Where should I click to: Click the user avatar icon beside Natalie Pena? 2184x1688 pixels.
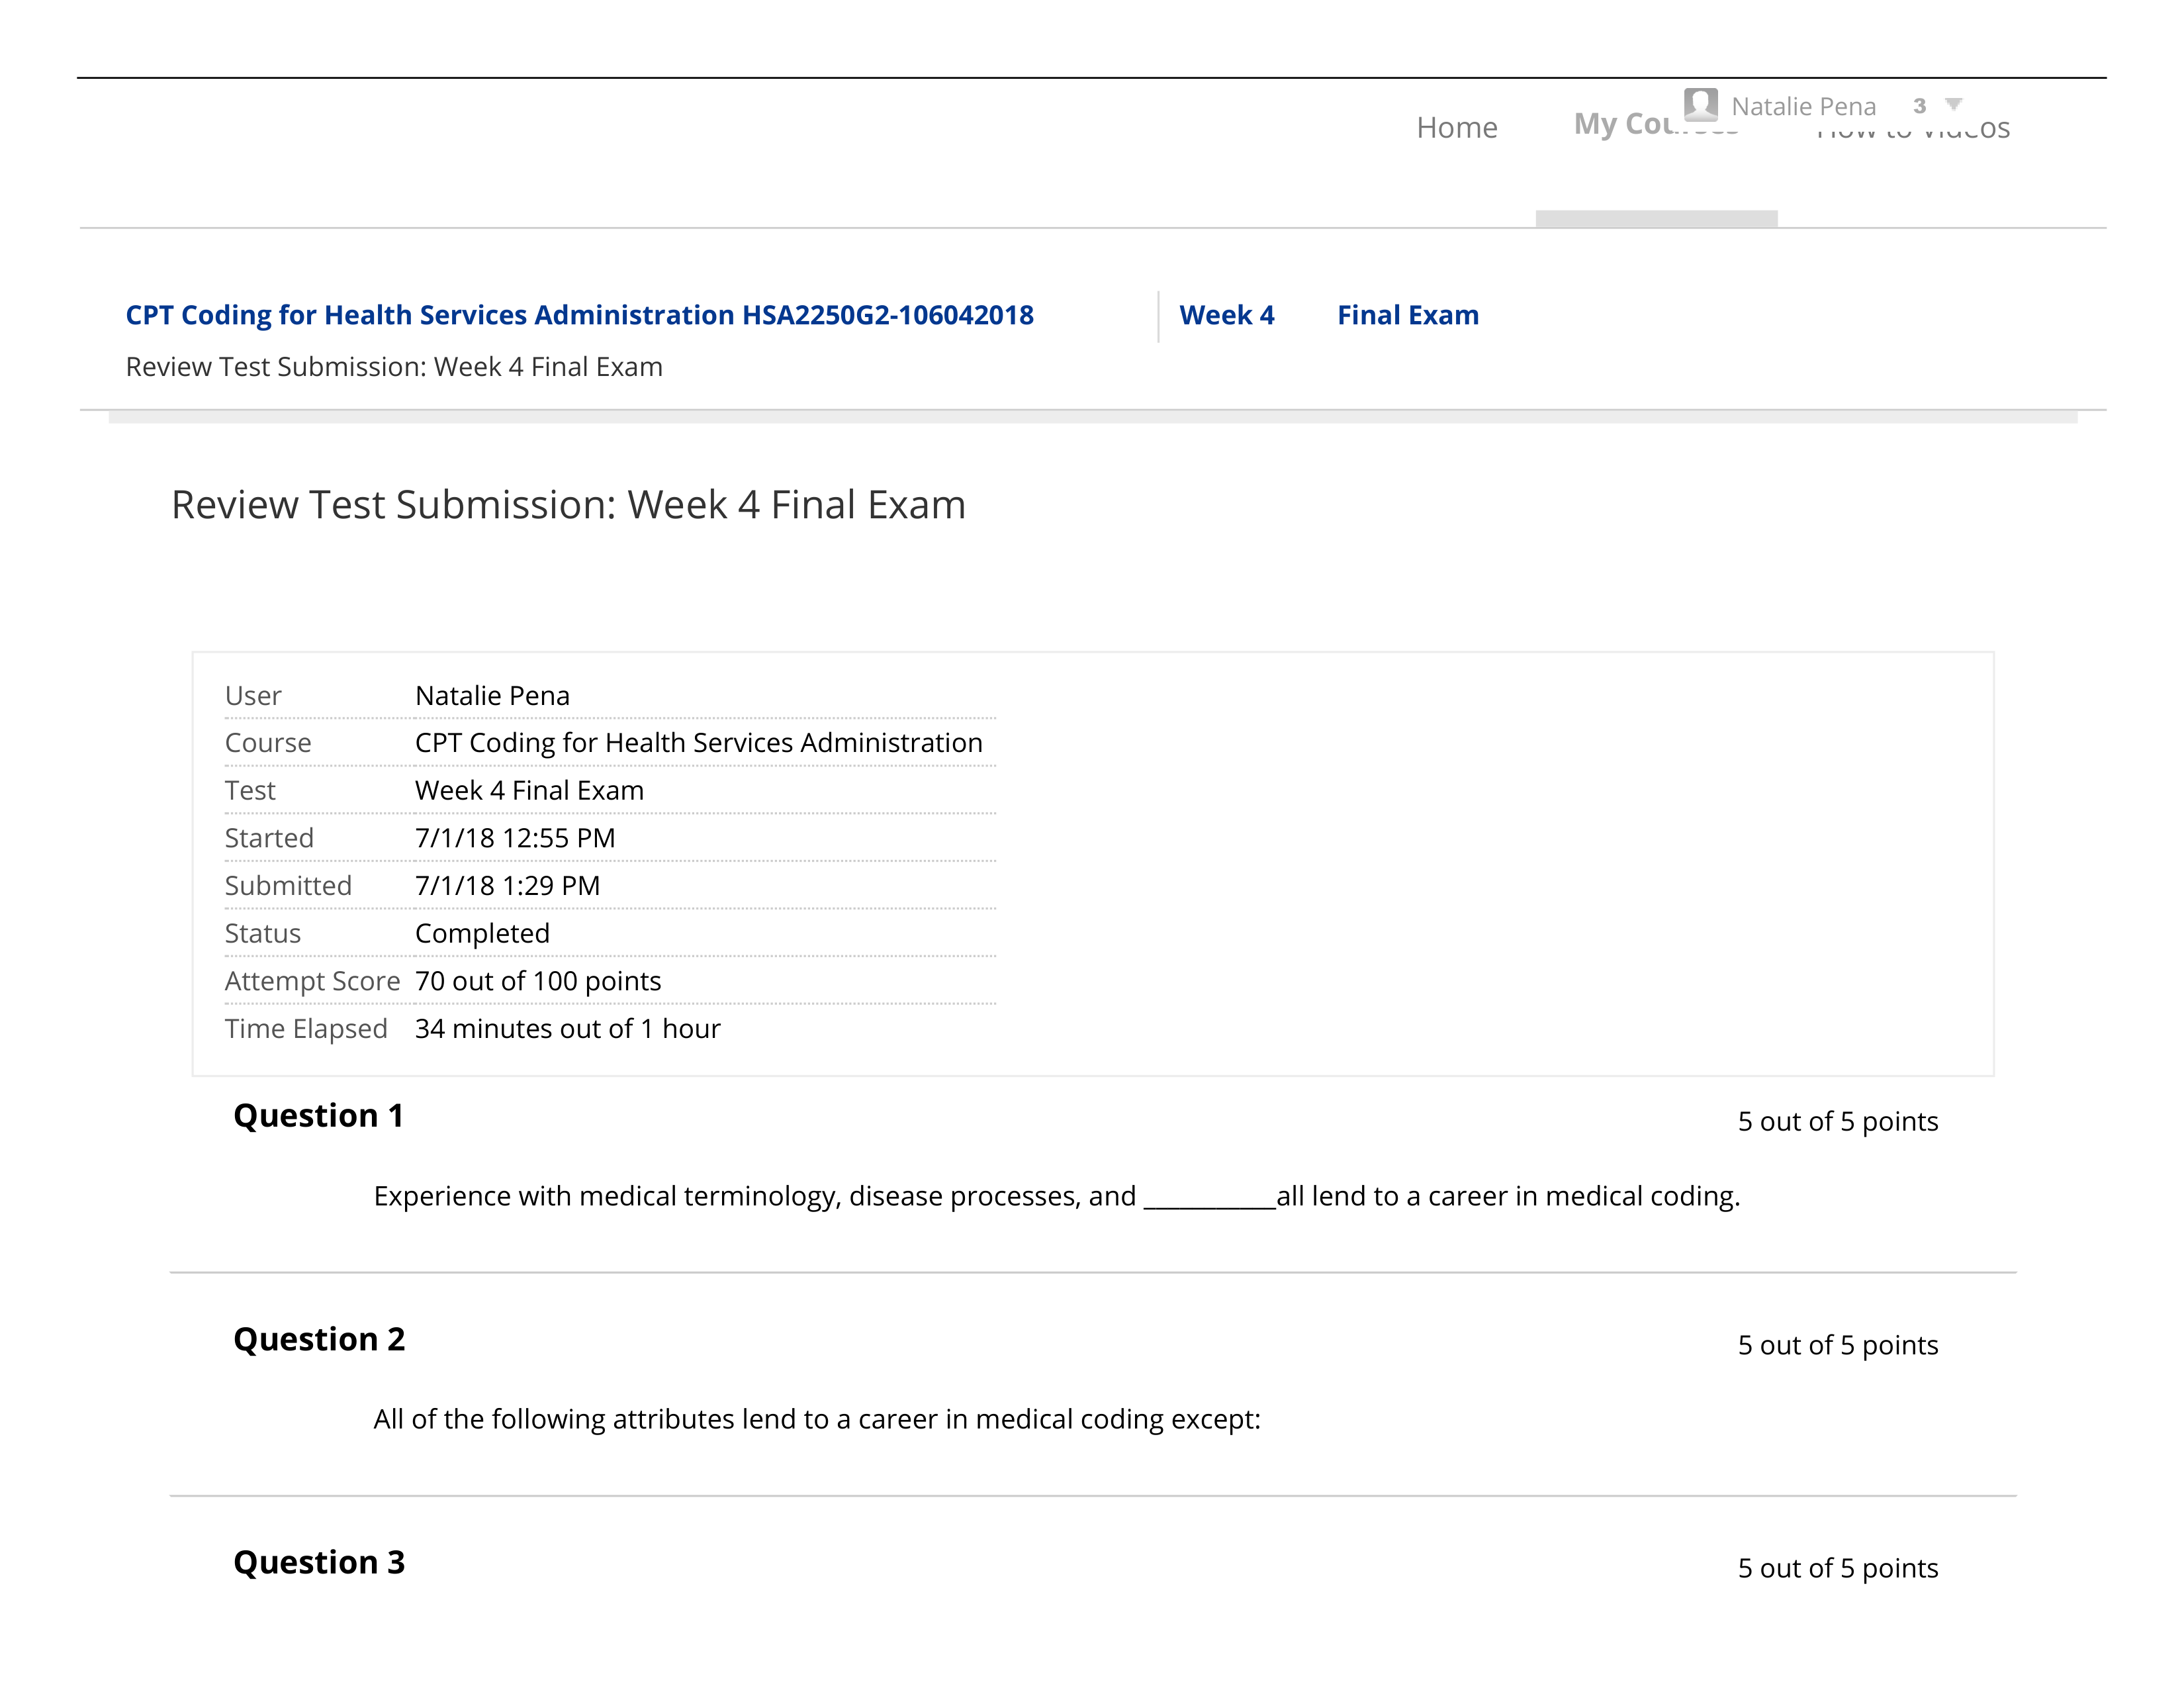(1700, 104)
